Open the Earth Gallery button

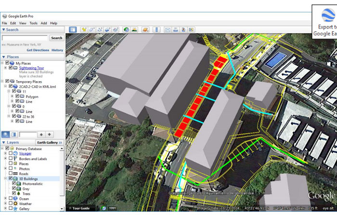50,142
